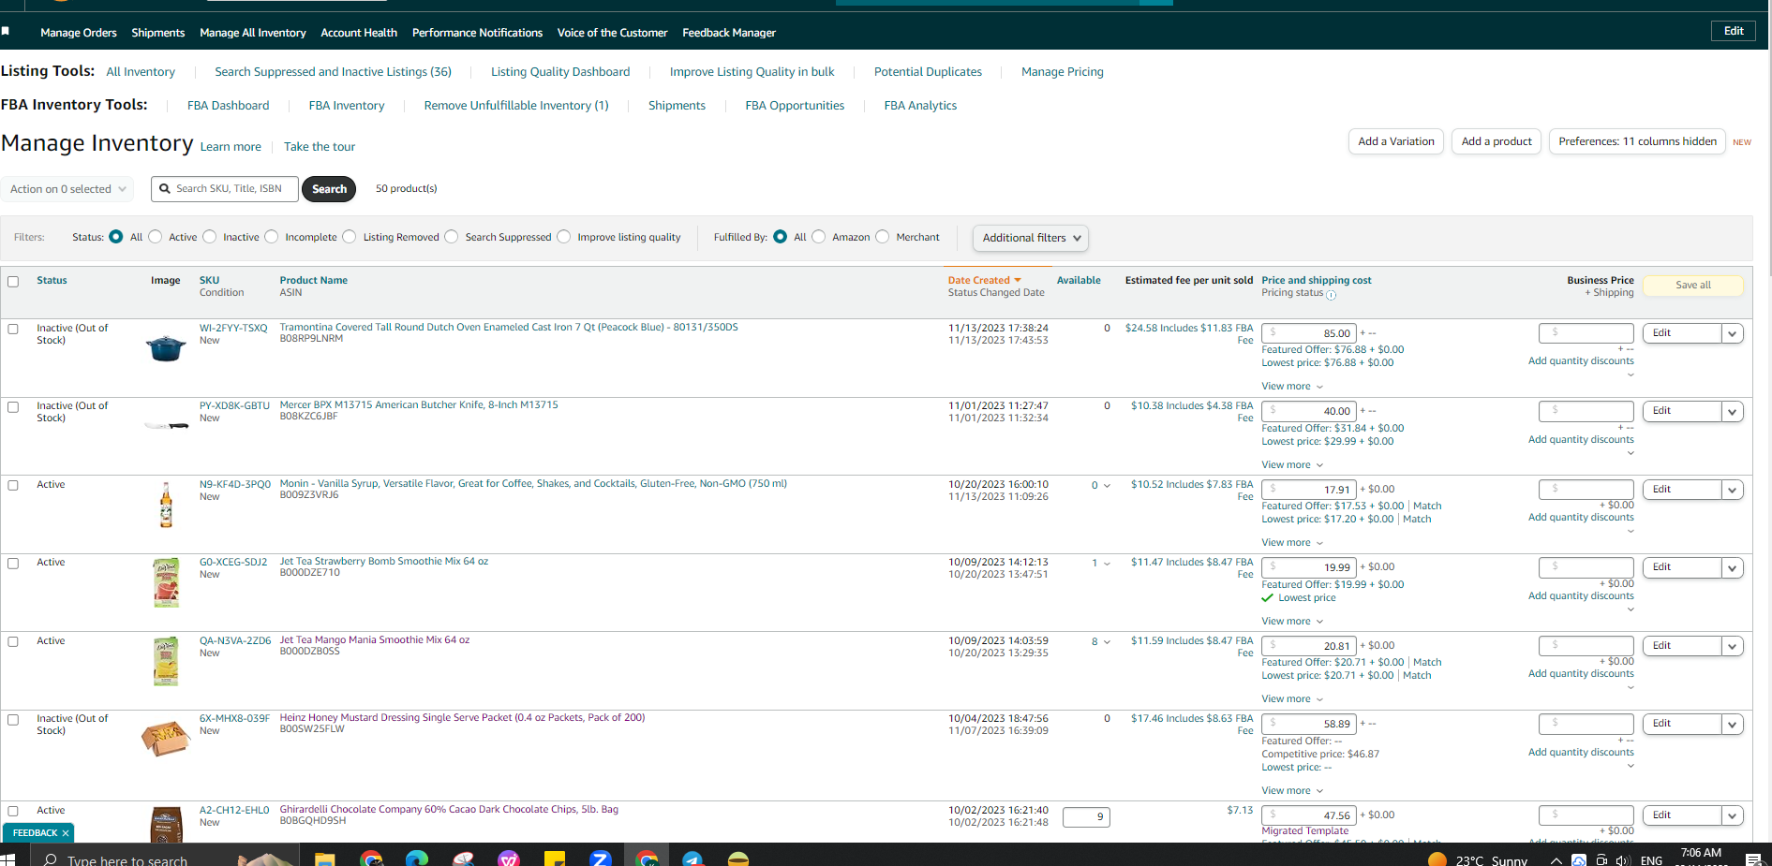
Task: Open the Tramontina Dutch Oven product thumbnail
Action: (166, 348)
